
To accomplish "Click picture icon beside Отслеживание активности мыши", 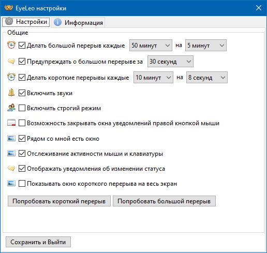I will pos(11,153).
